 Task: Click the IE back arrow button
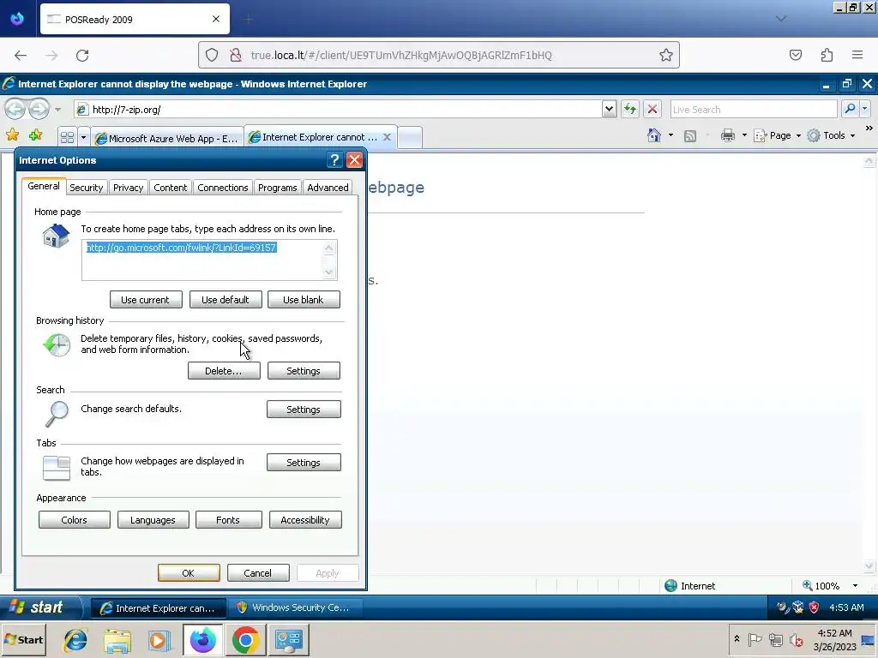click(x=15, y=109)
